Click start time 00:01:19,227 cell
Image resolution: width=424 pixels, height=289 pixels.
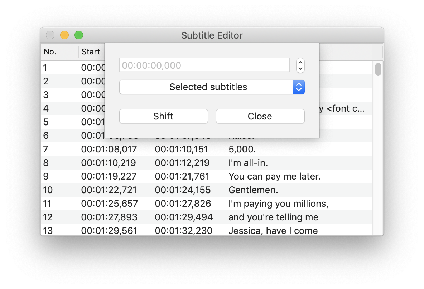click(x=109, y=176)
